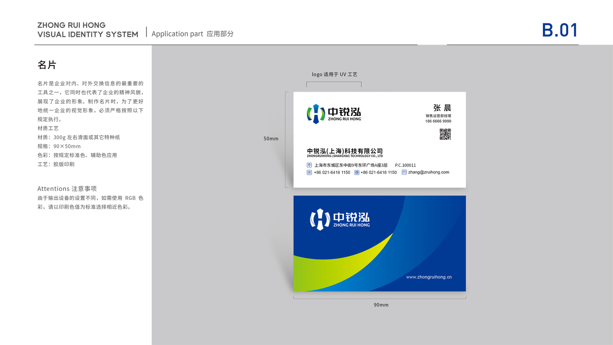Click the ZHONG RUI HONG VISUAL IDENTITY SYSTEM header
Screen dimensions: 613x345
click(88, 30)
